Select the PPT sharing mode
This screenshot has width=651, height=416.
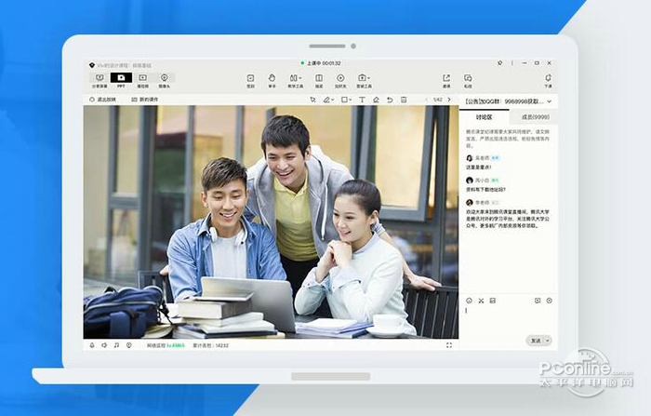tap(121, 80)
